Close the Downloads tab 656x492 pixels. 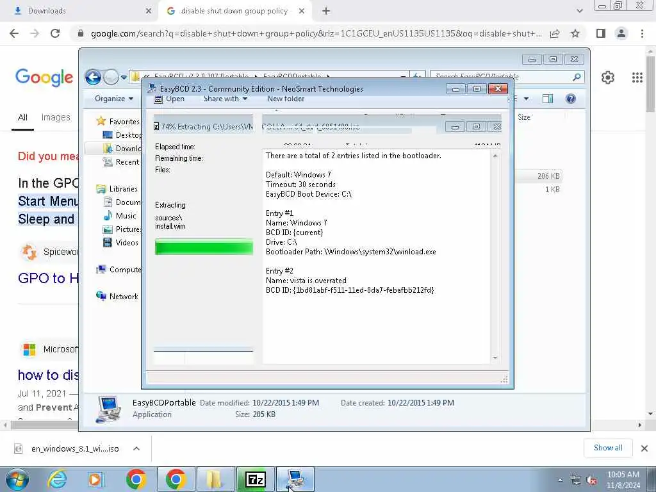pos(148,11)
